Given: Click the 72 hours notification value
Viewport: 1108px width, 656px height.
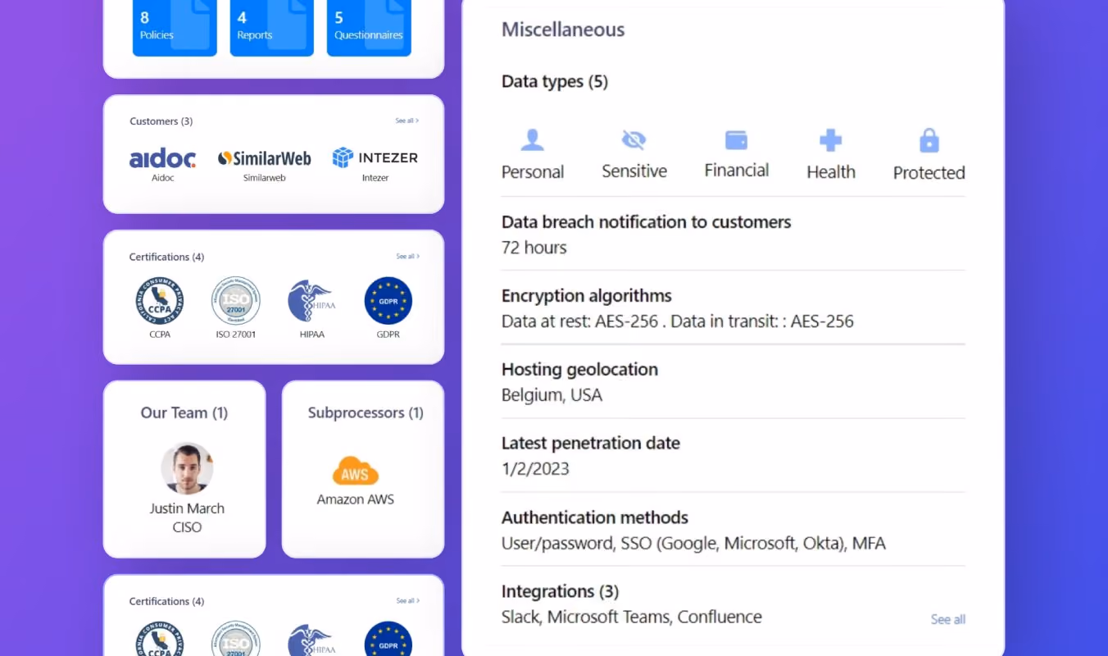Looking at the screenshot, I should point(534,248).
